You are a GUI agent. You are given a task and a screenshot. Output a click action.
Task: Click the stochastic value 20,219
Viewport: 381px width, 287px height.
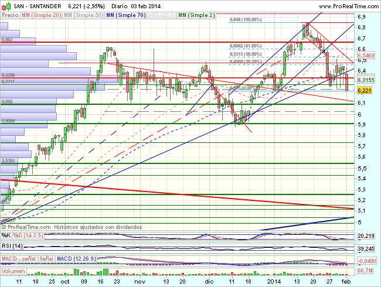366,236
